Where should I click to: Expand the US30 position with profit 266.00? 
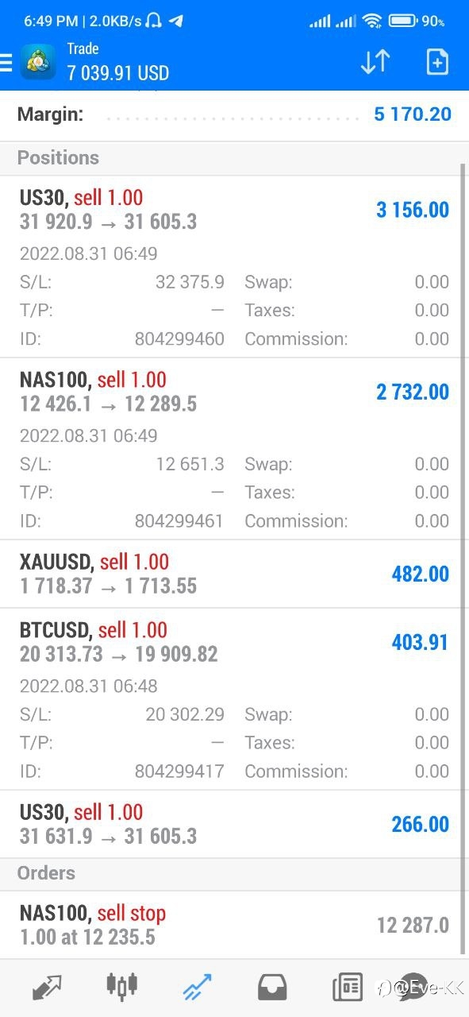coord(234,825)
